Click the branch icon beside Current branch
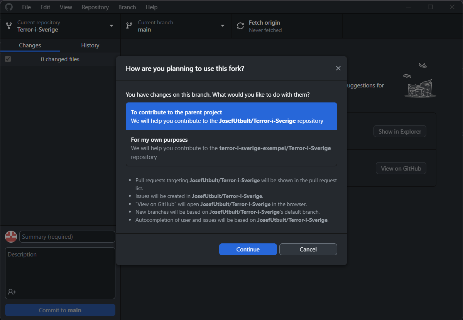Viewport: 463px width, 320px height. click(x=129, y=26)
